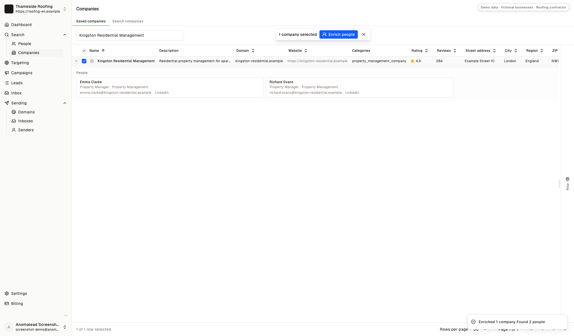This screenshot has height=336, width=574.
Task: Click the Enrich people button
Action: (339, 34)
